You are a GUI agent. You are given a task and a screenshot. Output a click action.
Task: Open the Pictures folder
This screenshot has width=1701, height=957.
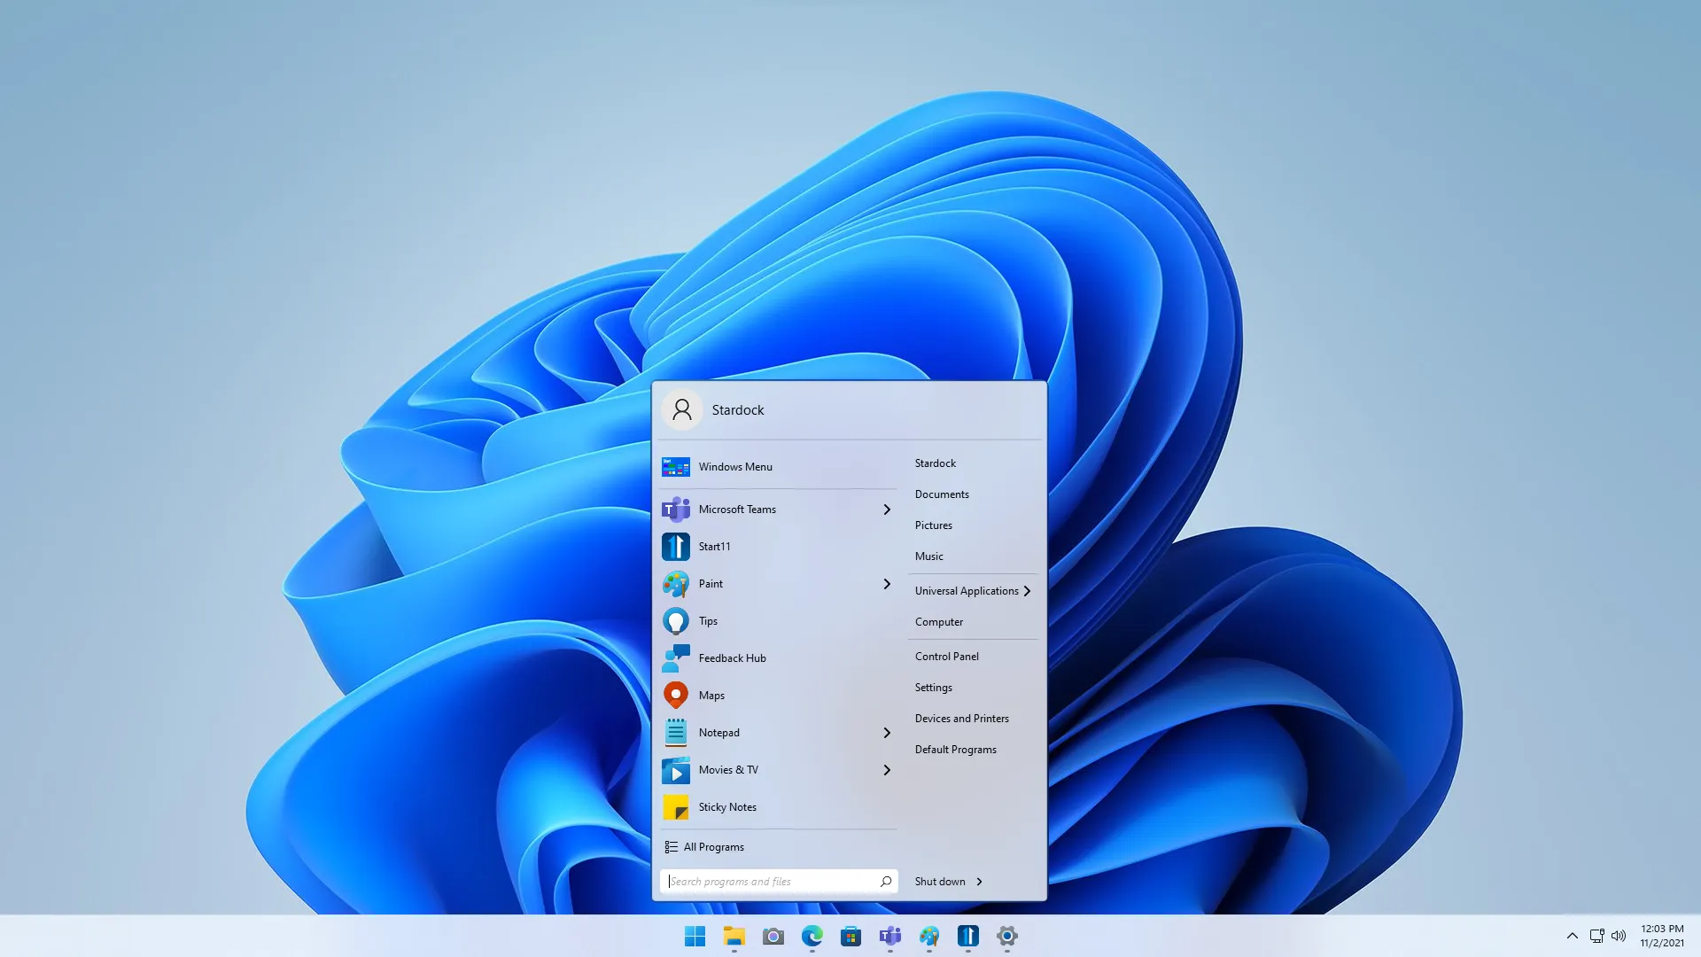[x=933, y=525]
